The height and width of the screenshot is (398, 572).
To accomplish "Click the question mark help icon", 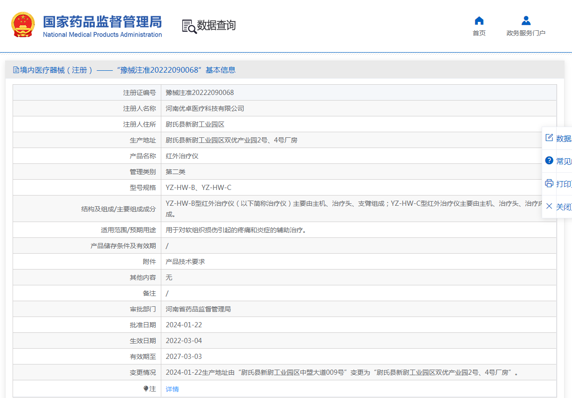I will pos(549,161).
